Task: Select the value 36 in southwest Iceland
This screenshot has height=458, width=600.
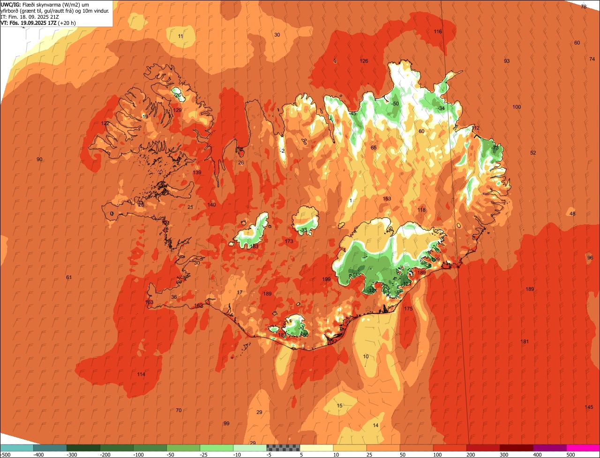Action: [174, 297]
